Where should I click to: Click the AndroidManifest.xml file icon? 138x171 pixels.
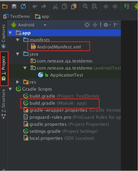33,47
